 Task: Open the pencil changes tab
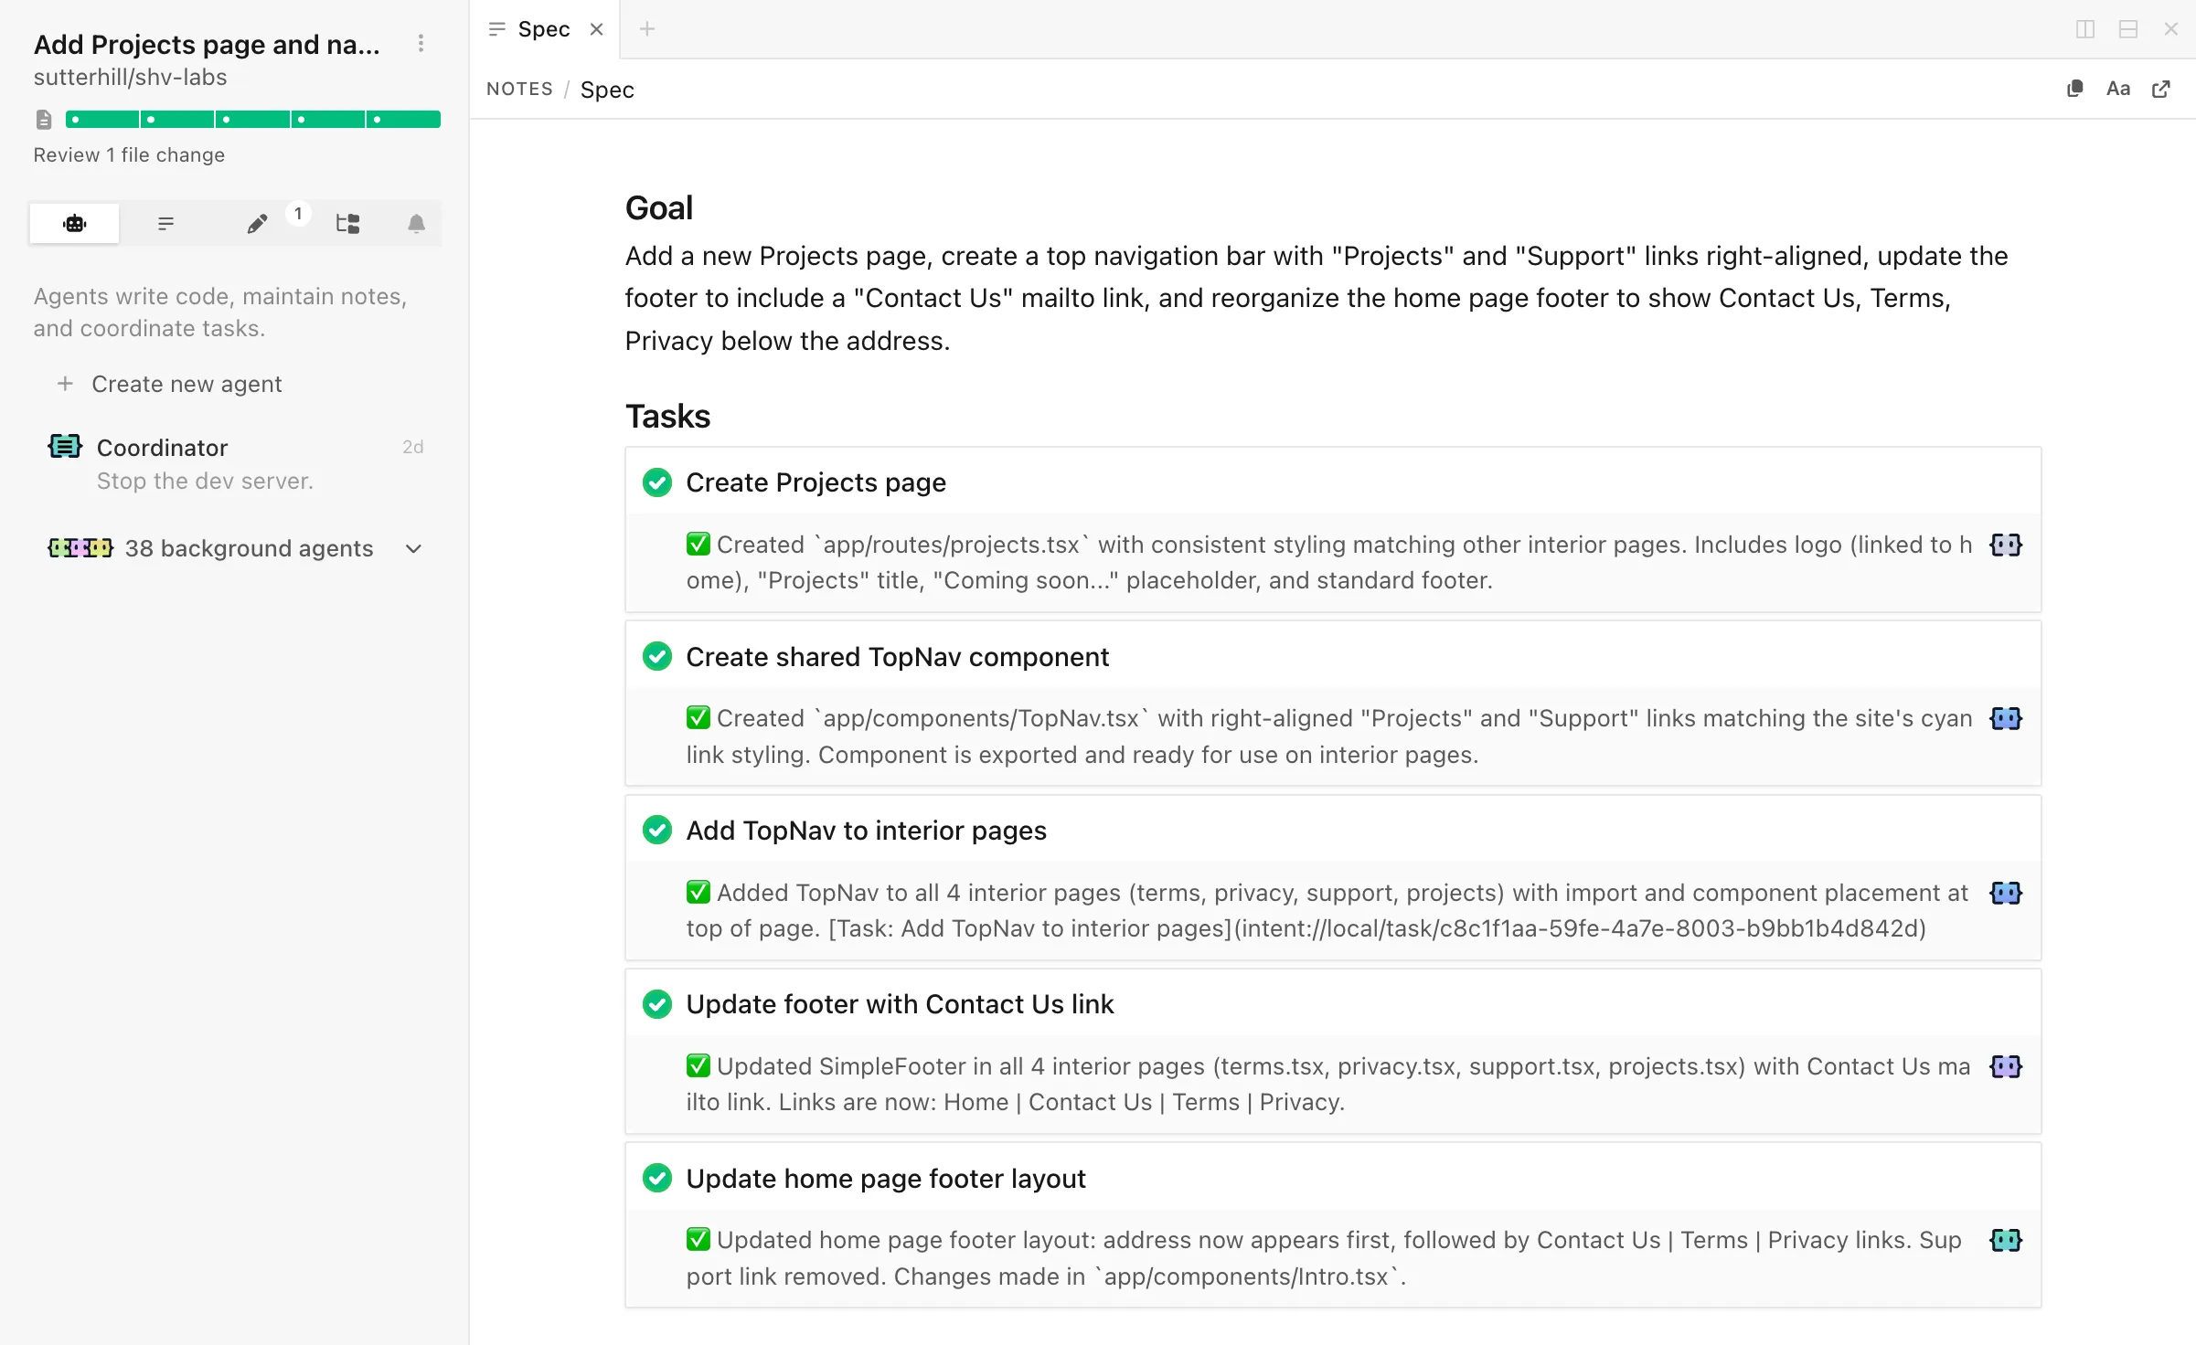point(257,223)
